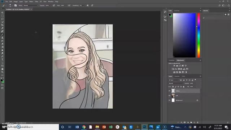Open the Search icon in options bar
The height and width of the screenshot is (130, 231).
219,5
